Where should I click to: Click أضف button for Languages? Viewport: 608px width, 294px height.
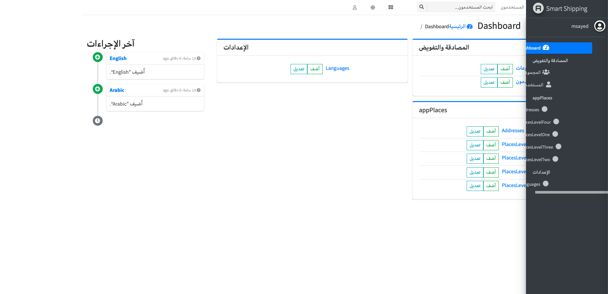(x=315, y=69)
